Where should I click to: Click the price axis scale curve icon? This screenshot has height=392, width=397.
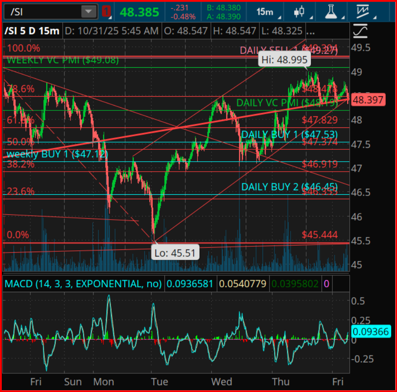point(360,31)
